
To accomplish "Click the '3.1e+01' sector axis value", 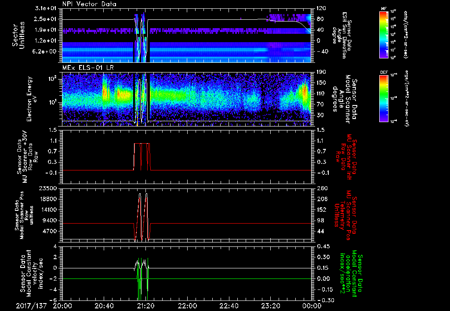I will point(46,8).
